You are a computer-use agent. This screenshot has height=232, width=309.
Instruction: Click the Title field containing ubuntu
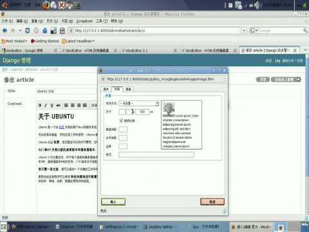pos(66,92)
